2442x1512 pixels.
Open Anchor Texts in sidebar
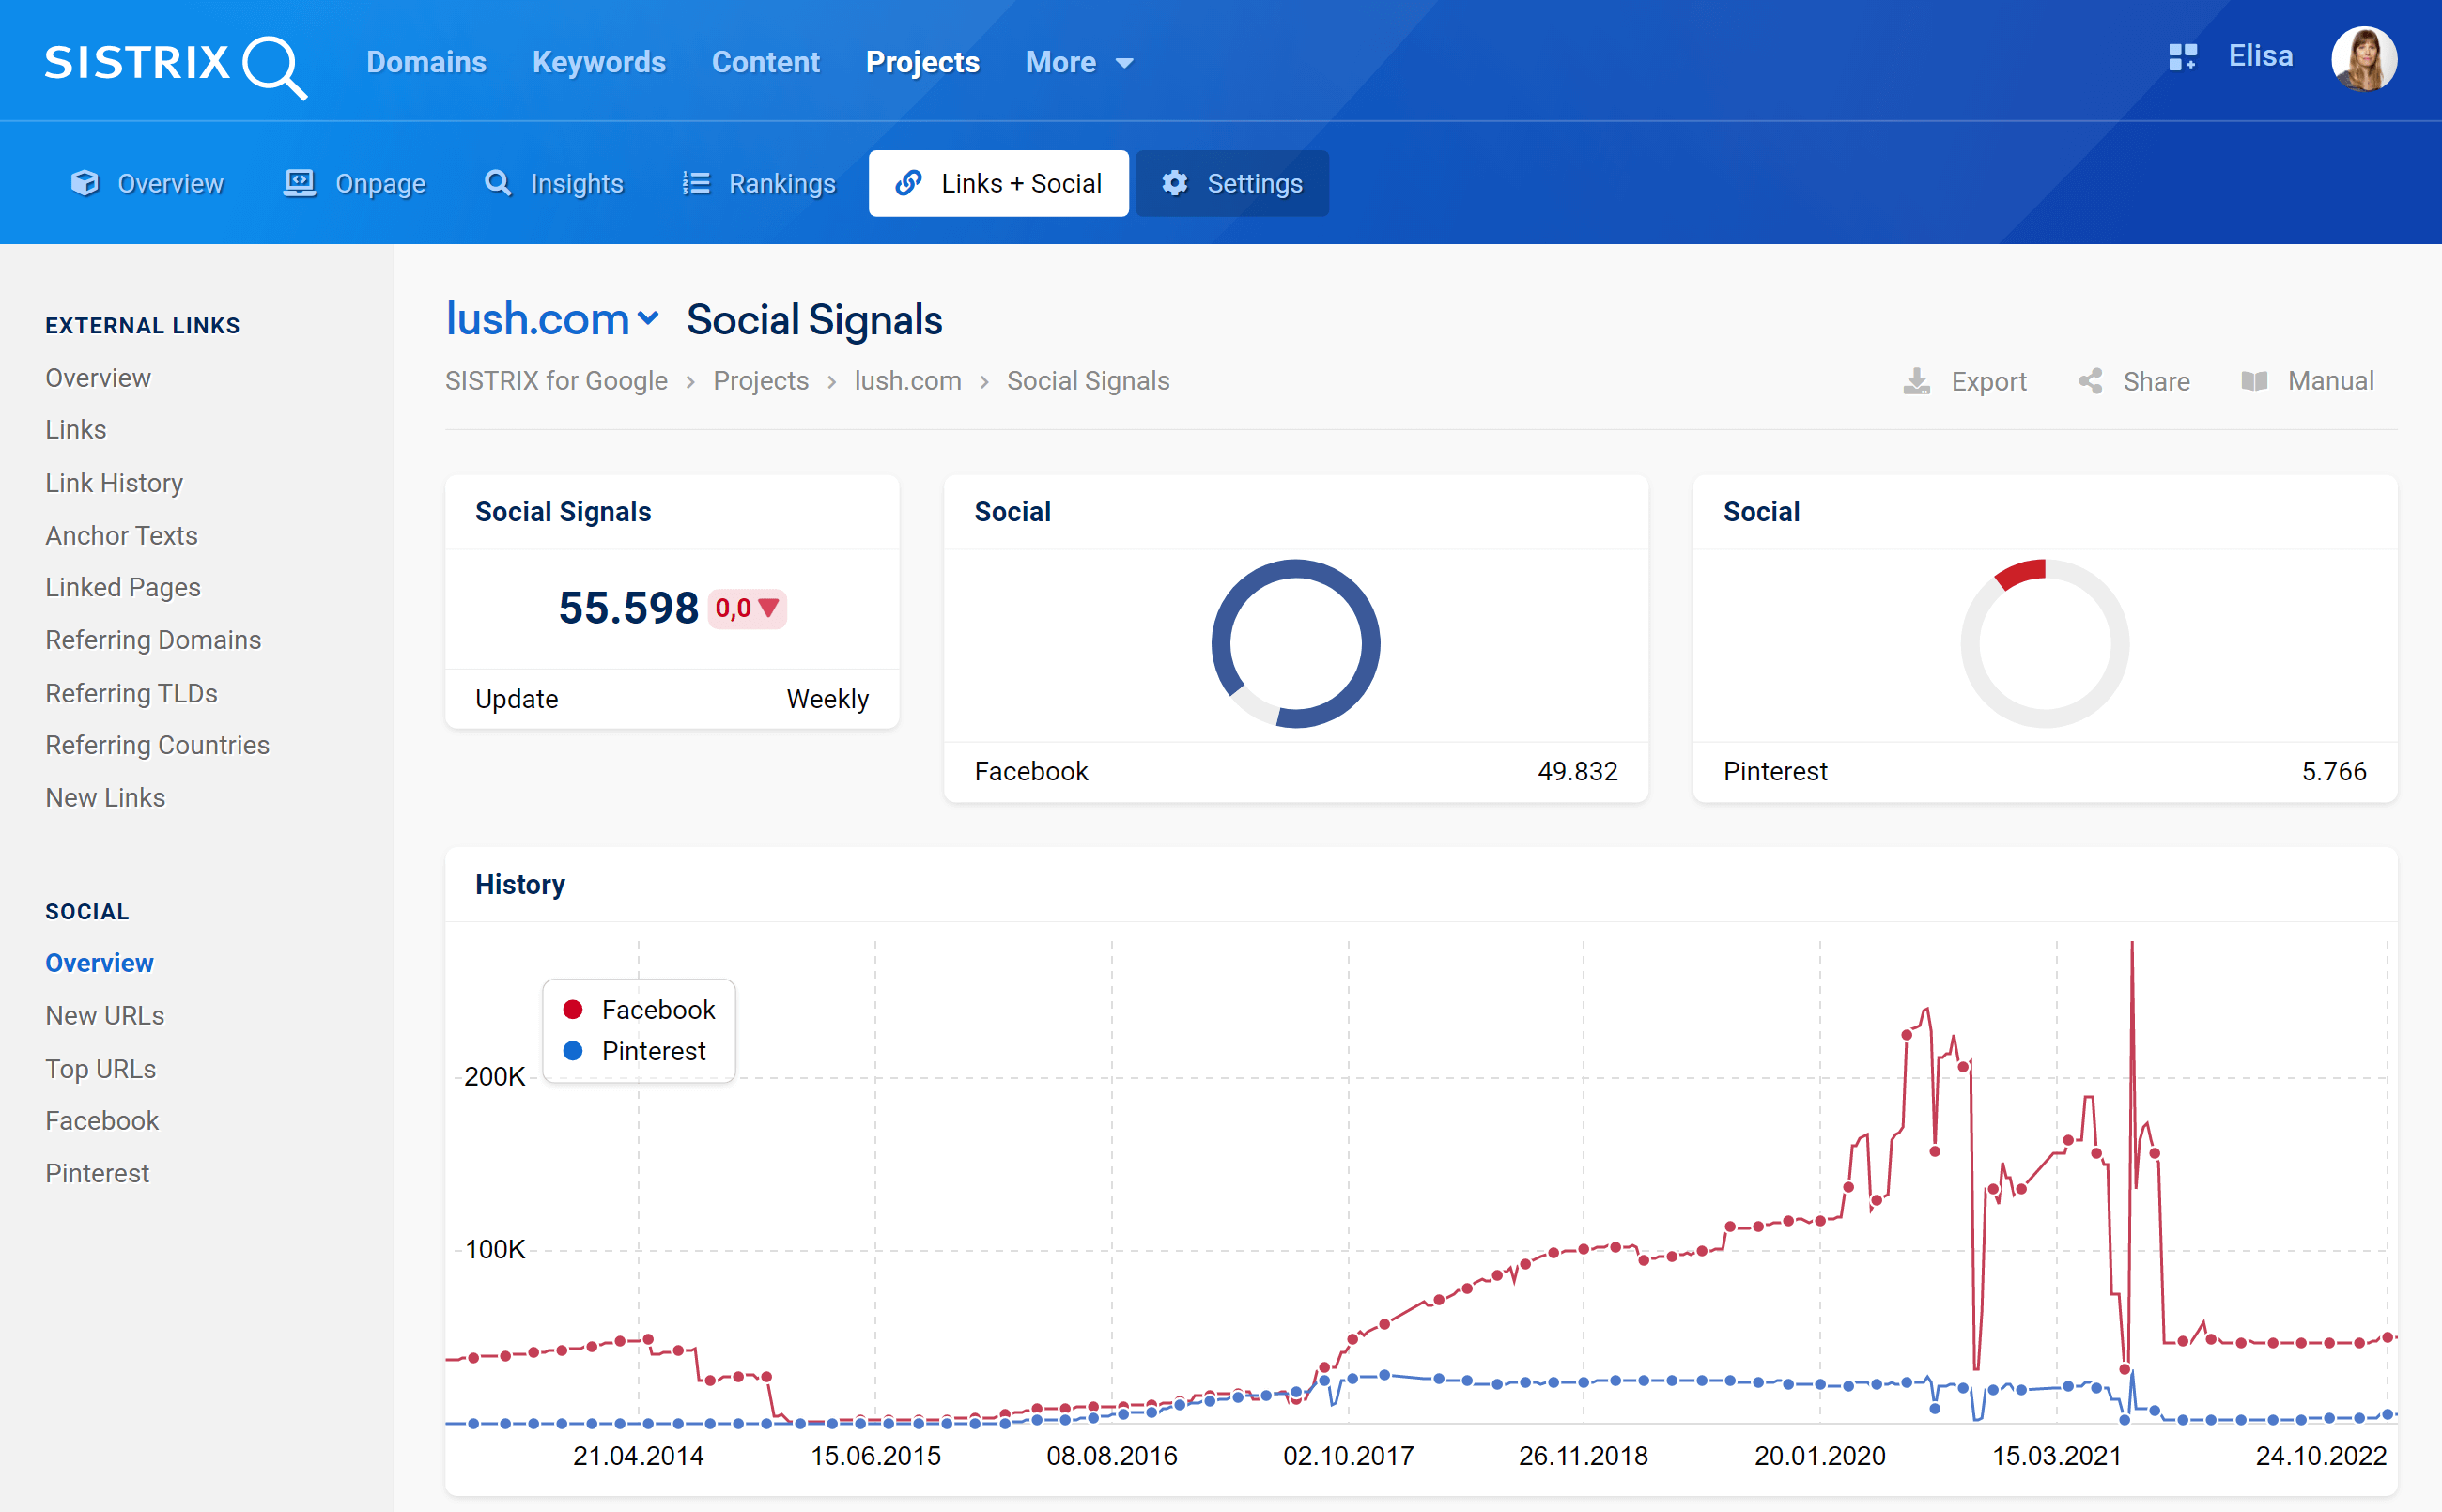tap(121, 535)
